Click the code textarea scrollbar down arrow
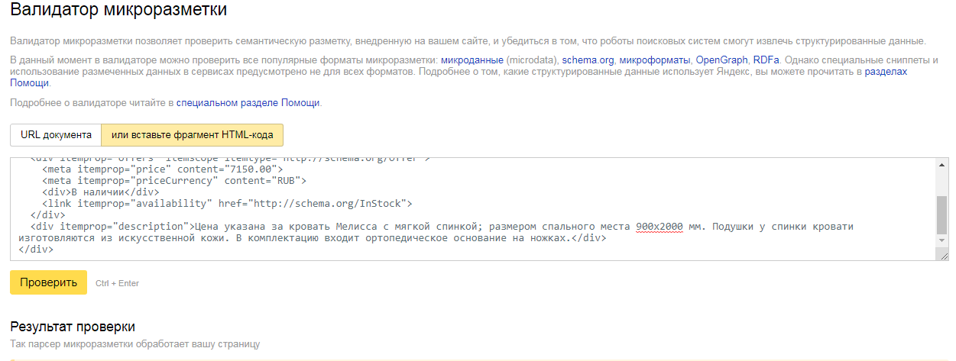The height and width of the screenshot is (361, 956). click(941, 247)
